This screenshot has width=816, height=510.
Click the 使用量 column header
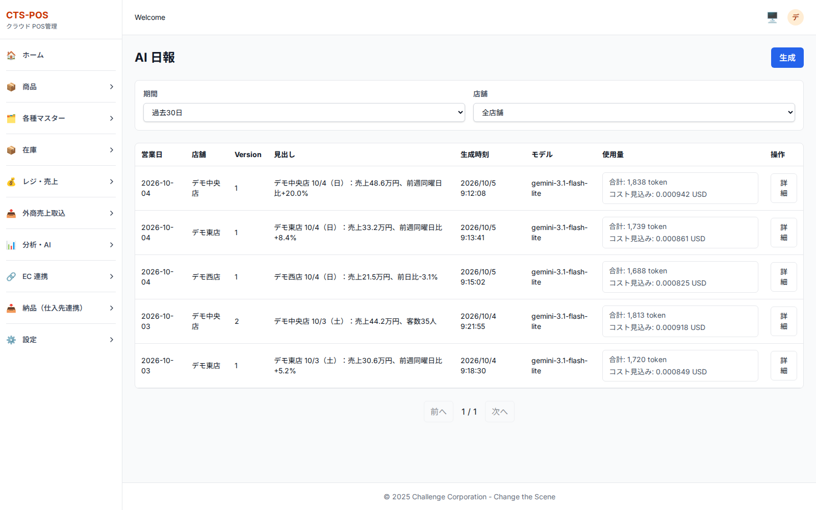pyautogui.click(x=613, y=155)
